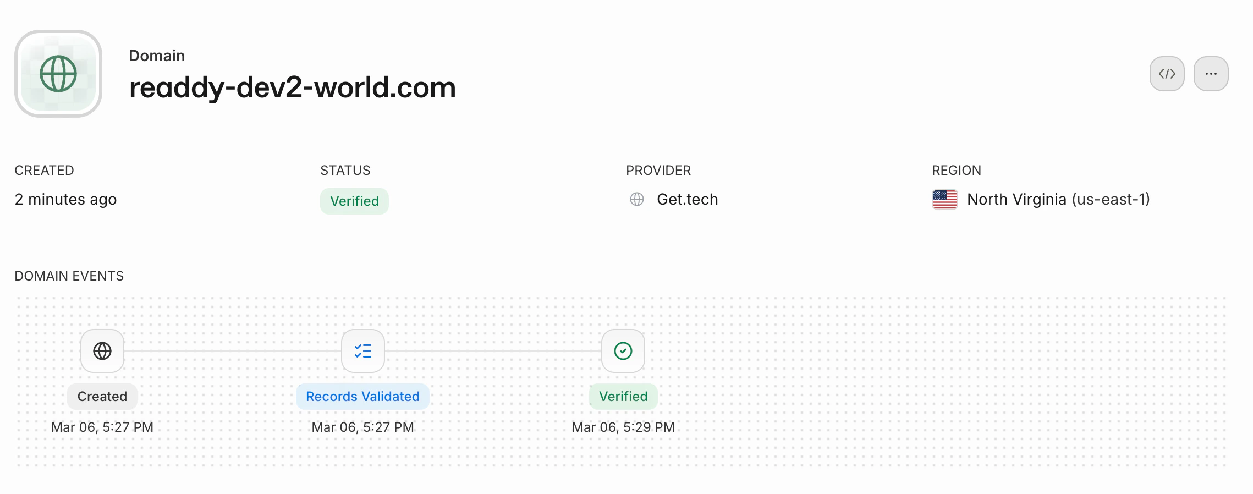Click the timeline connector between Created and Records Validated

(231, 351)
